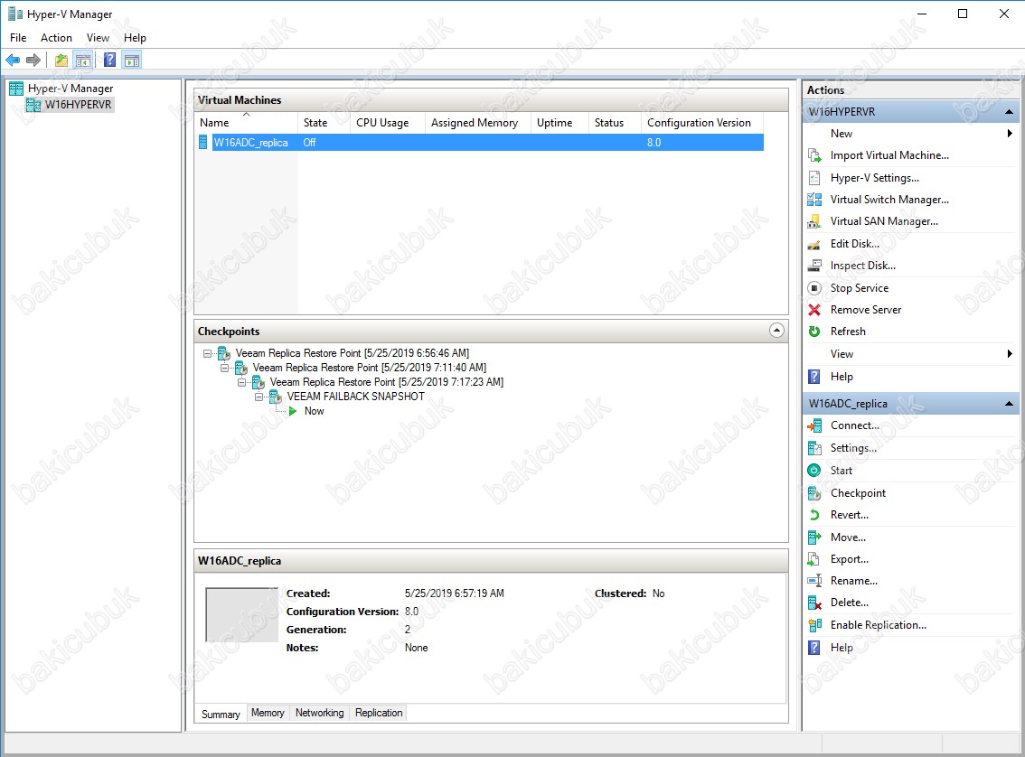1025x757 pixels.
Task: Switch to the Memory tab
Action: 268,713
